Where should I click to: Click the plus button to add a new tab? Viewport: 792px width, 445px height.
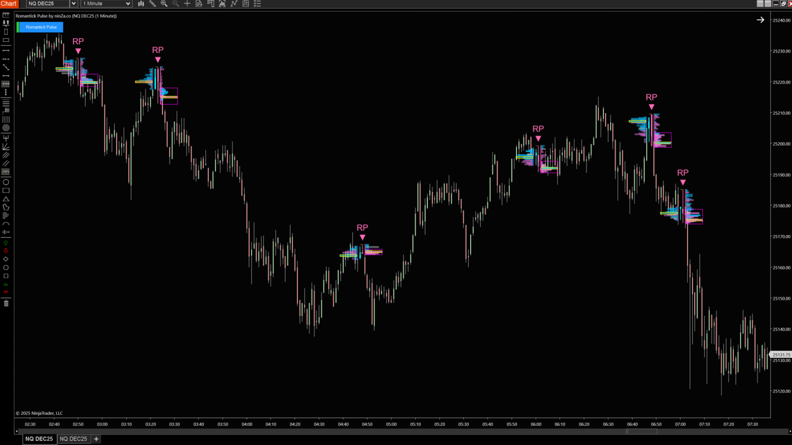tap(96, 439)
